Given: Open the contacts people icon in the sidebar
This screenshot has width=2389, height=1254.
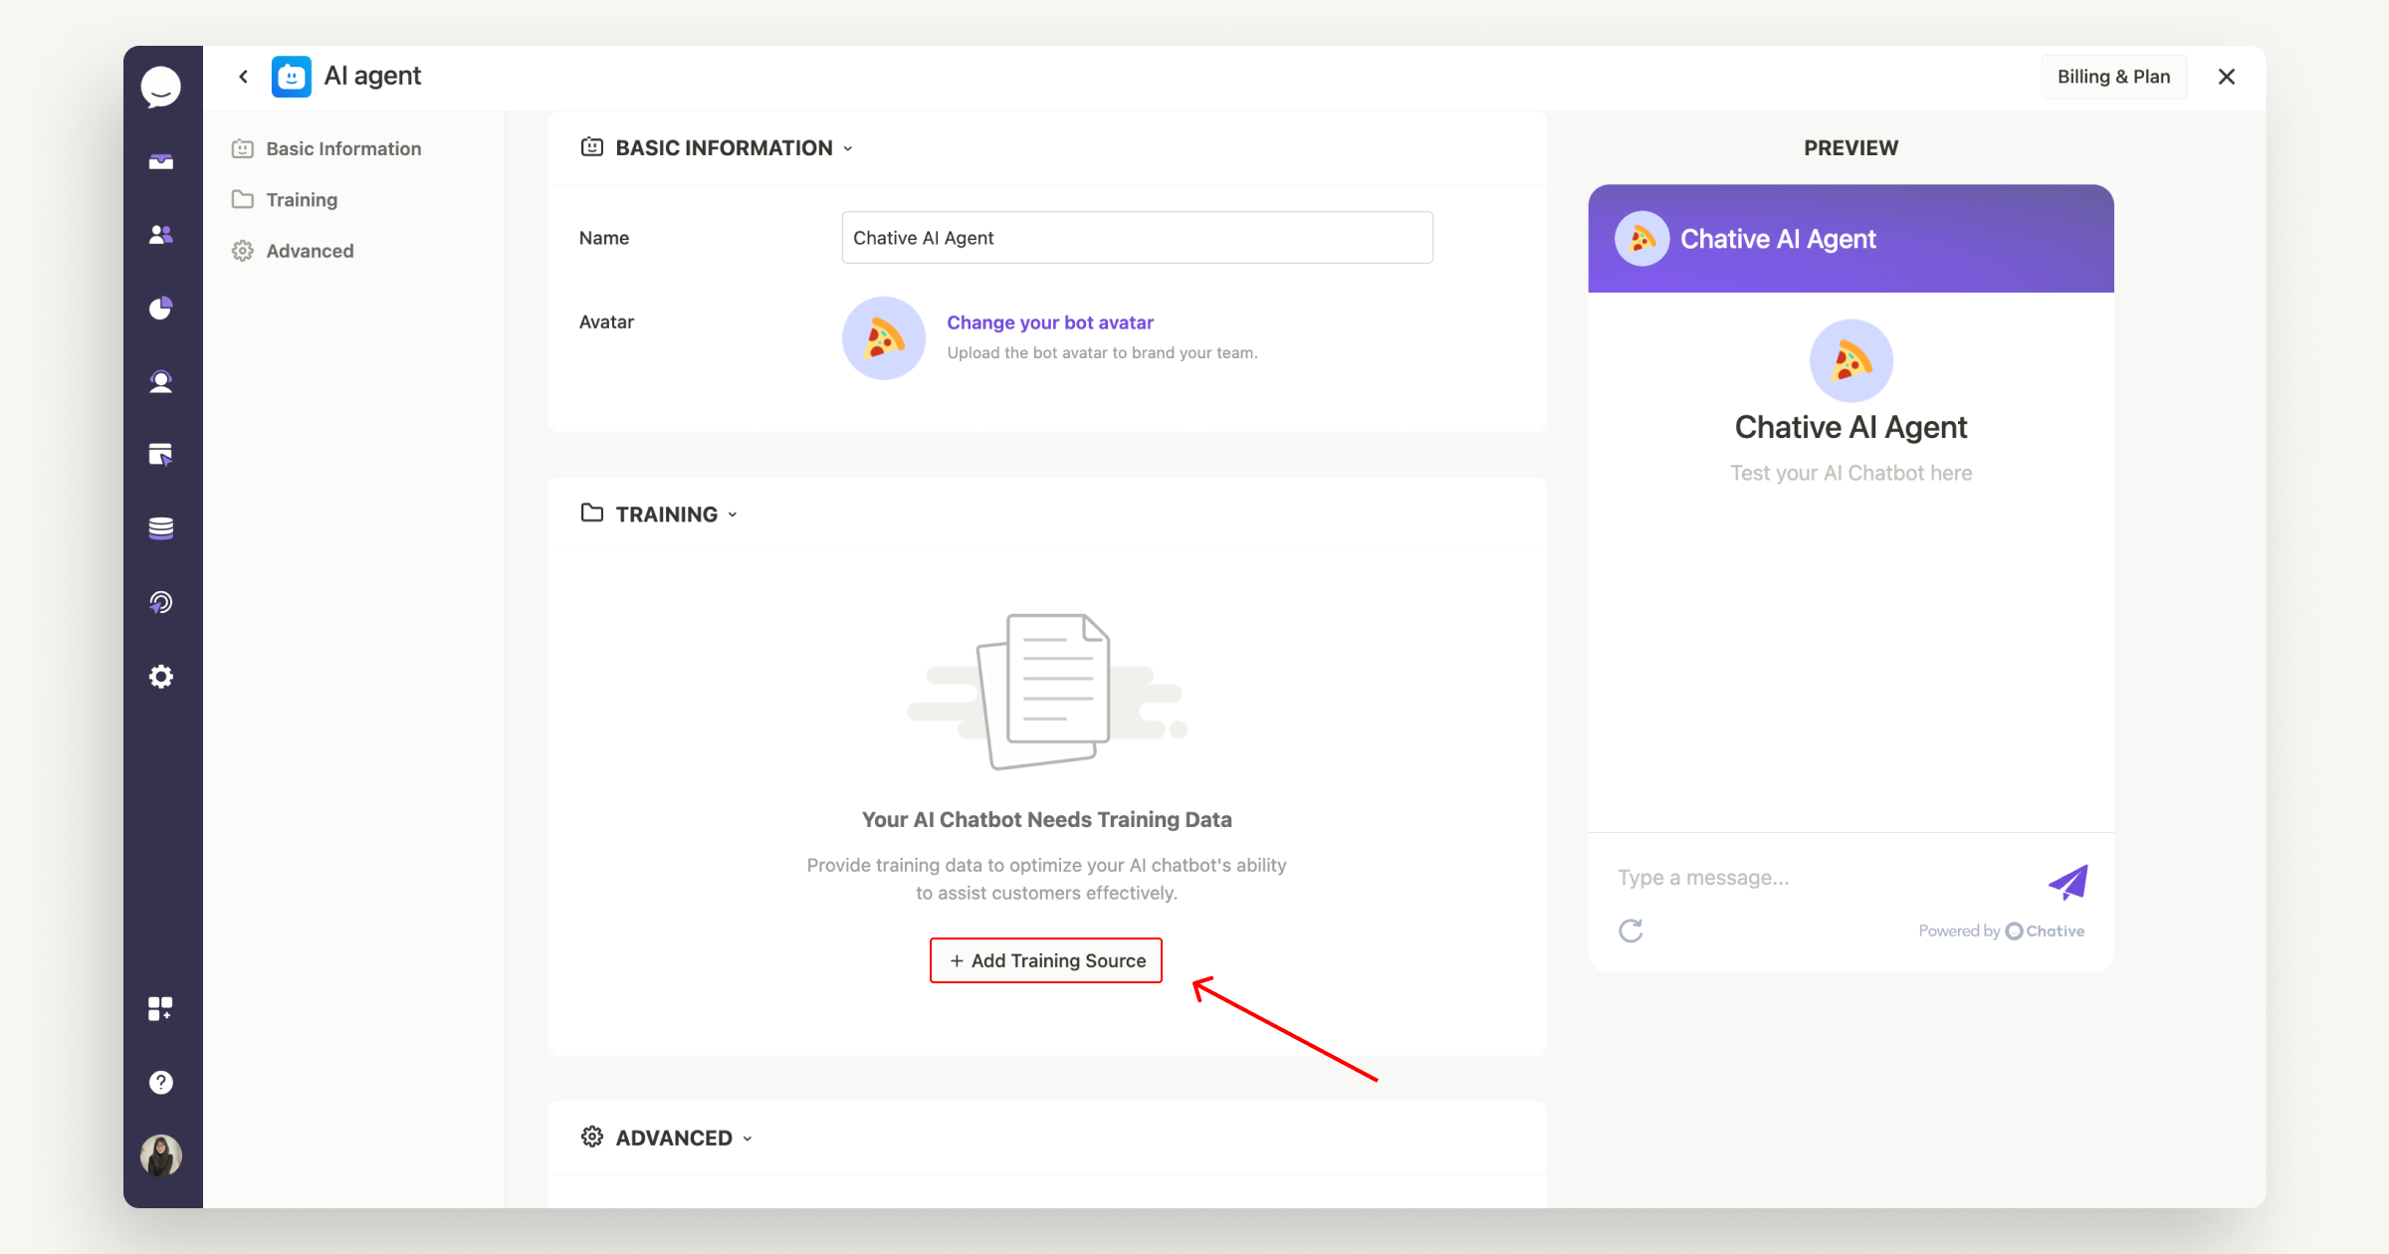Looking at the screenshot, I should 161,235.
